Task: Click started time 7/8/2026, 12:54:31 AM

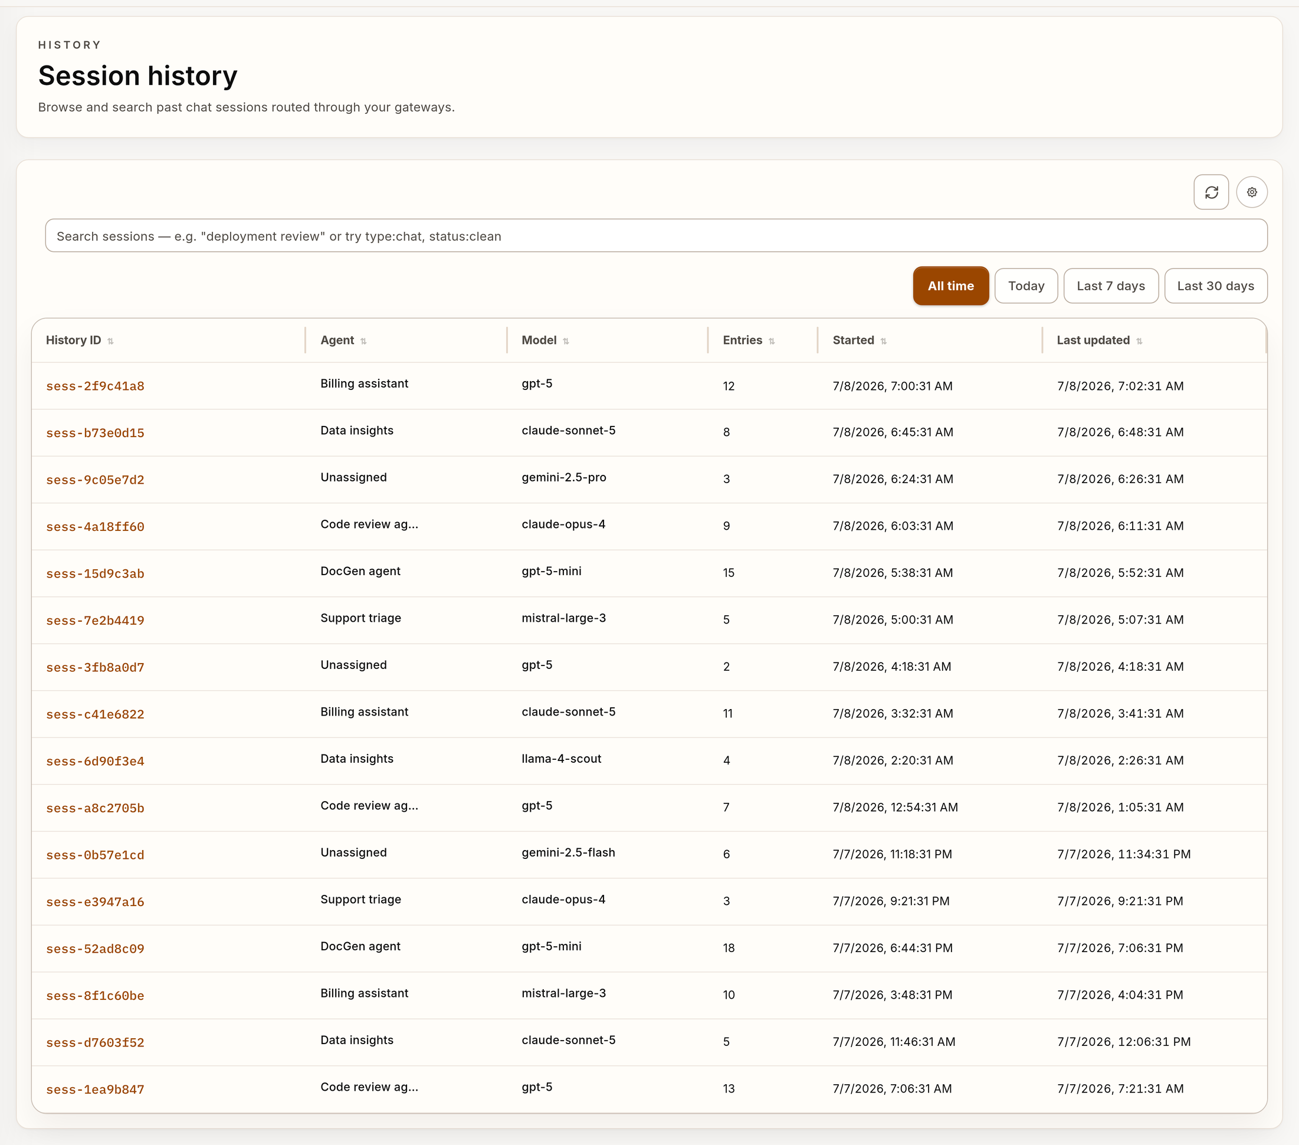Action: (895, 808)
